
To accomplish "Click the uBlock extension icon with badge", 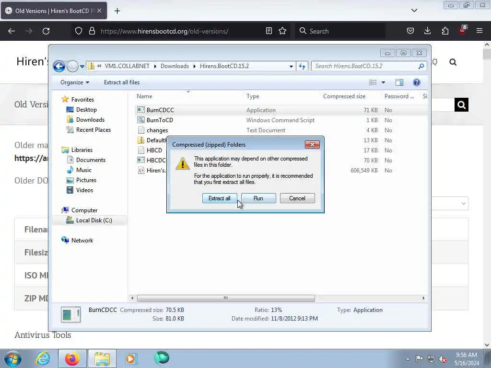I will (463, 30).
